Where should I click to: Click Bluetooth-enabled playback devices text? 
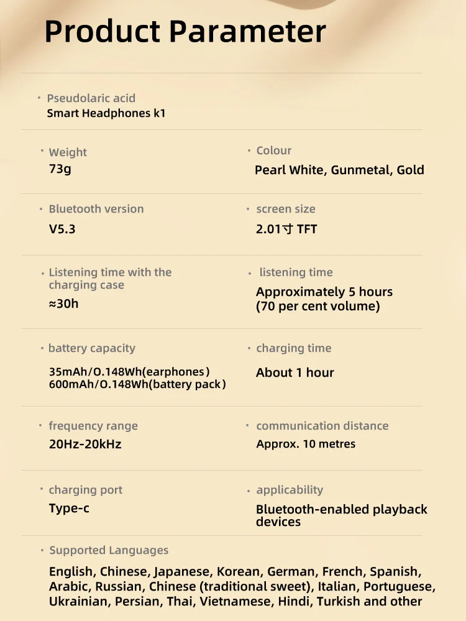click(342, 515)
